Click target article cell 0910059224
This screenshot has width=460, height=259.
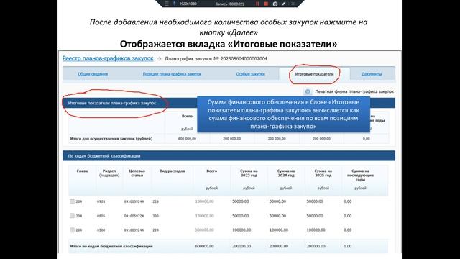(134, 216)
